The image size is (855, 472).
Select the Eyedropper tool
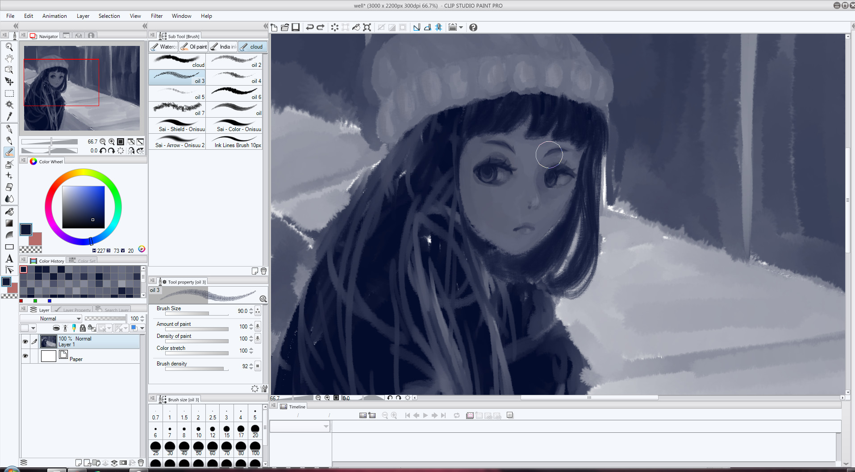click(9, 117)
